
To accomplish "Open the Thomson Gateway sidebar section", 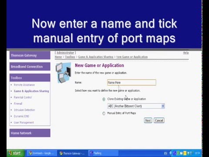I will pyautogui.click(x=30, y=55).
